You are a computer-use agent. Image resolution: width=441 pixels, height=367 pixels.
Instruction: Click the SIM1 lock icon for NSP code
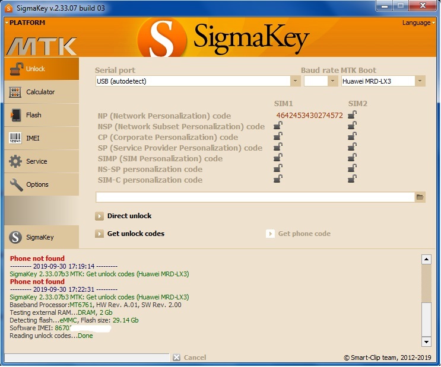tap(278, 125)
